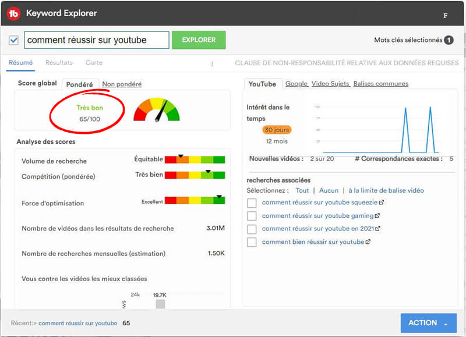Check 'comment bien réussir sur youtube' box
The image size is (466, 337).
click(x=252, y=242)
